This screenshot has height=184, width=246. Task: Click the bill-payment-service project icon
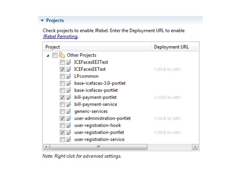click(x=68, y=104)
